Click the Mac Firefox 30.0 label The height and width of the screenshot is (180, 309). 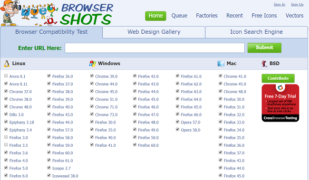(234, 99)
